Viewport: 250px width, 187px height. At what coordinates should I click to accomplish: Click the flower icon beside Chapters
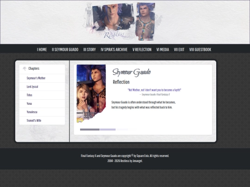(25, 68)
